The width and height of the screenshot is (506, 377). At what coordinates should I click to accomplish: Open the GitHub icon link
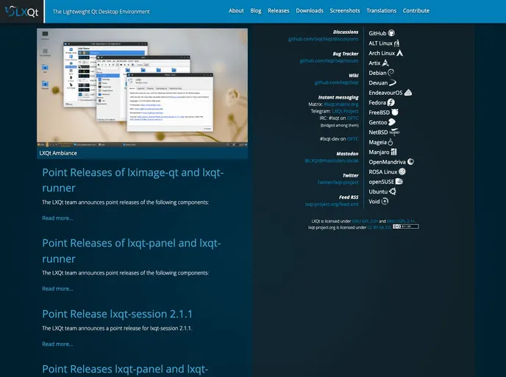tap(391, 33)
